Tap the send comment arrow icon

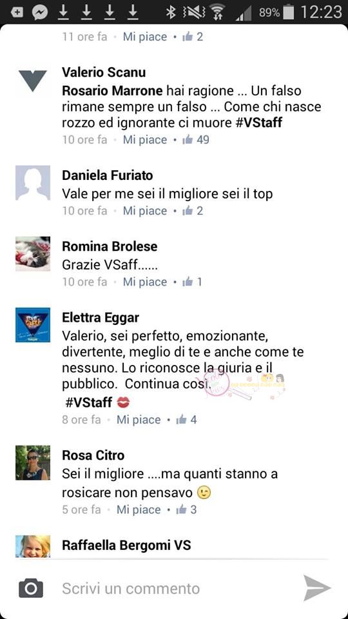click(317, 588)
